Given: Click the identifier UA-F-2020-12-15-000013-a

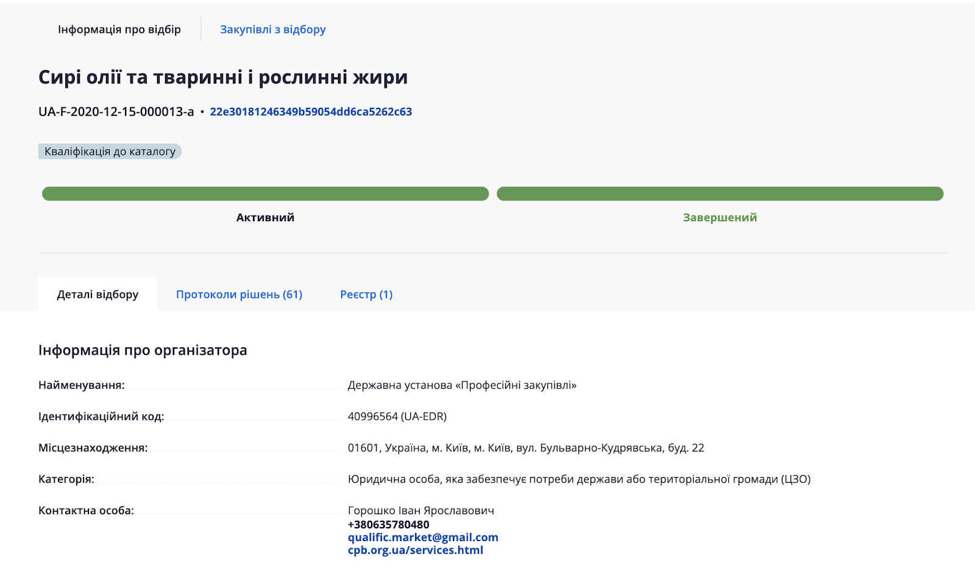Looking at the screenshot, I should pyautogui.click(x=116, y=112).
